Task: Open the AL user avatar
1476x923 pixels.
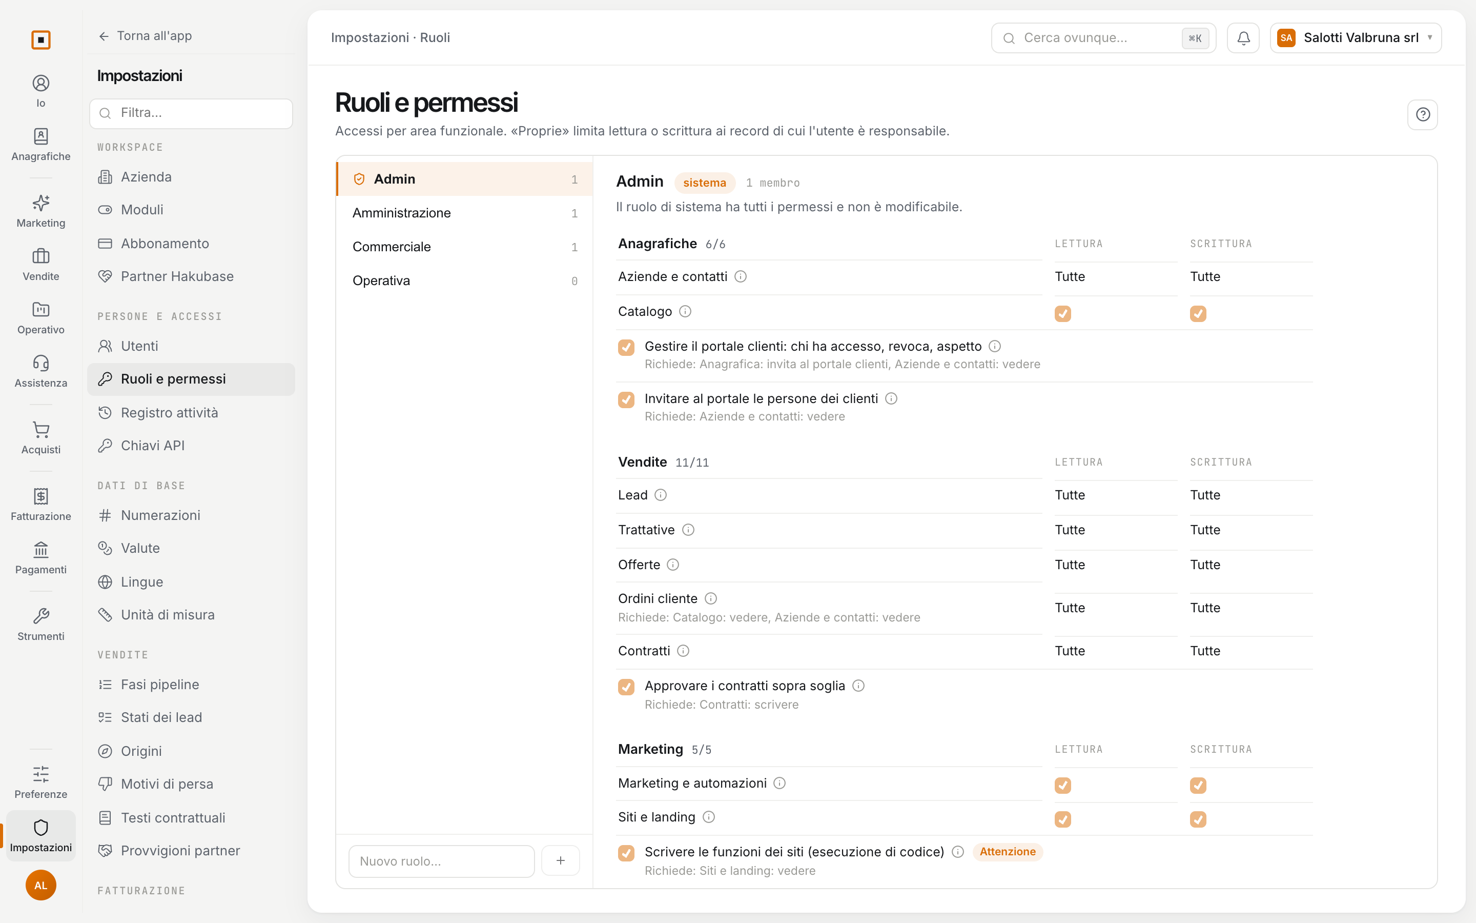Action: click(x=41, y=885)
